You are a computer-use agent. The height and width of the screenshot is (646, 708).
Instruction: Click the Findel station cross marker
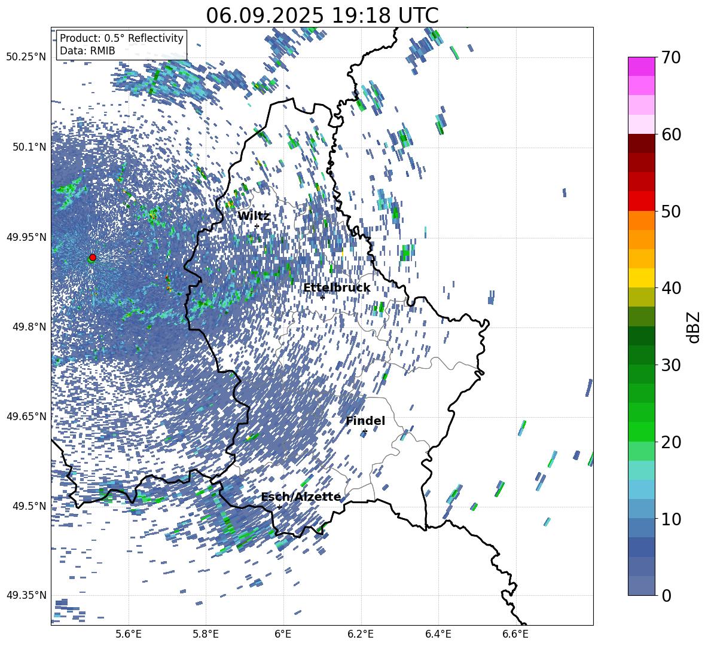365,431
